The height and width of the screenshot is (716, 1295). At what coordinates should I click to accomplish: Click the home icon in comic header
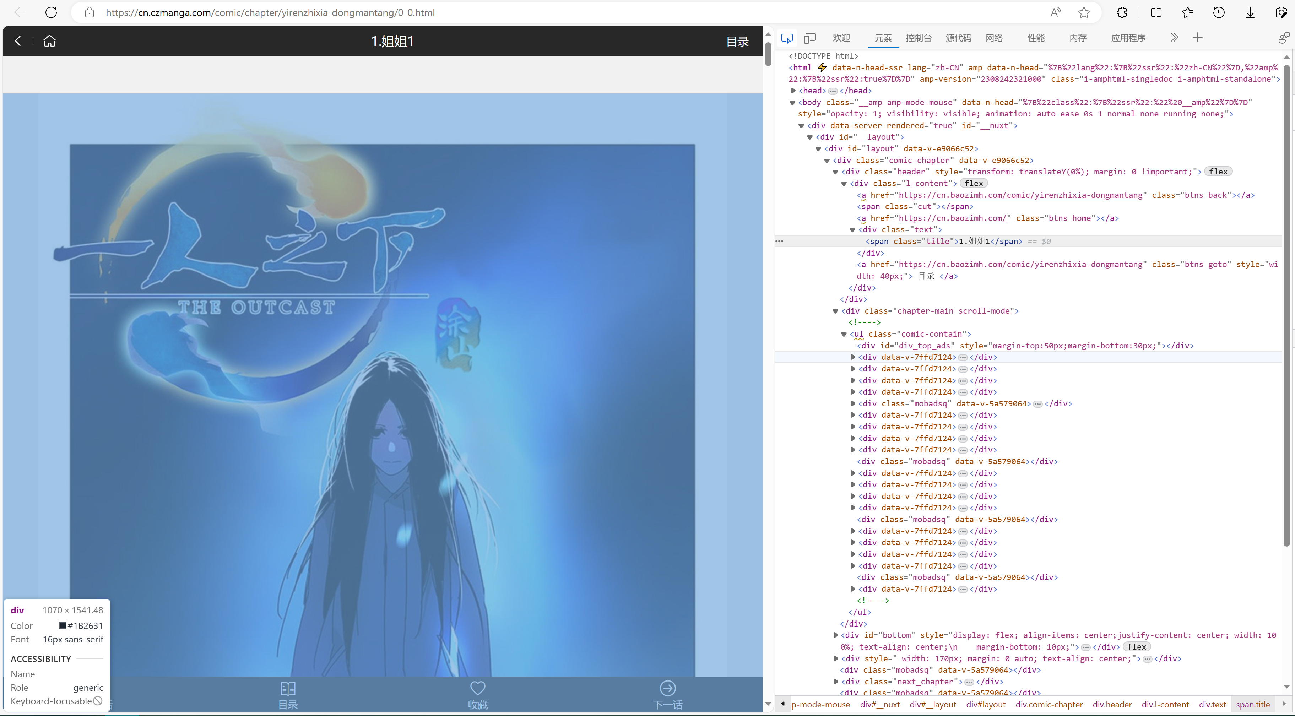tap(49, 41)
